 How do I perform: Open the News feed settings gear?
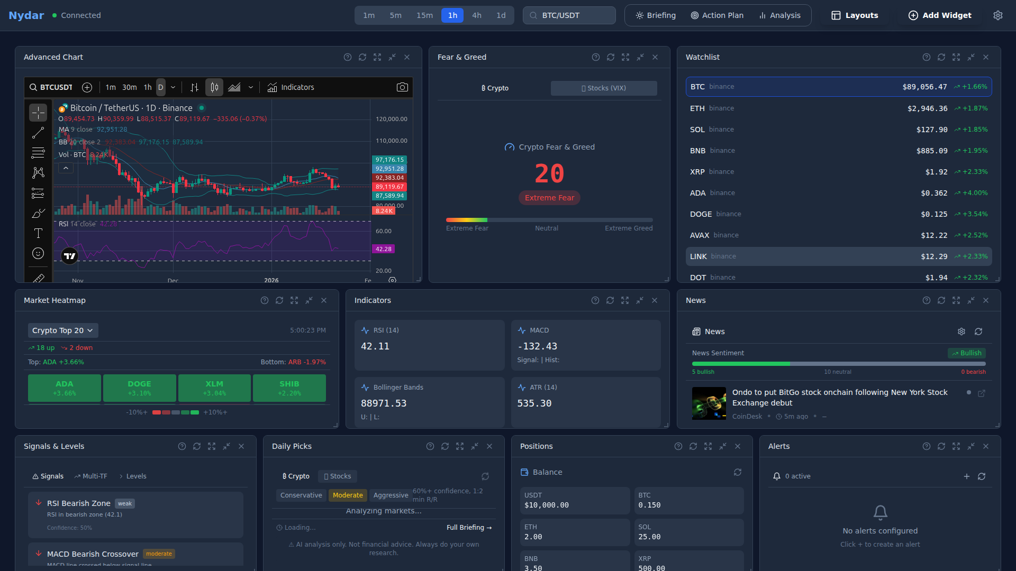(x=961, y=331)
